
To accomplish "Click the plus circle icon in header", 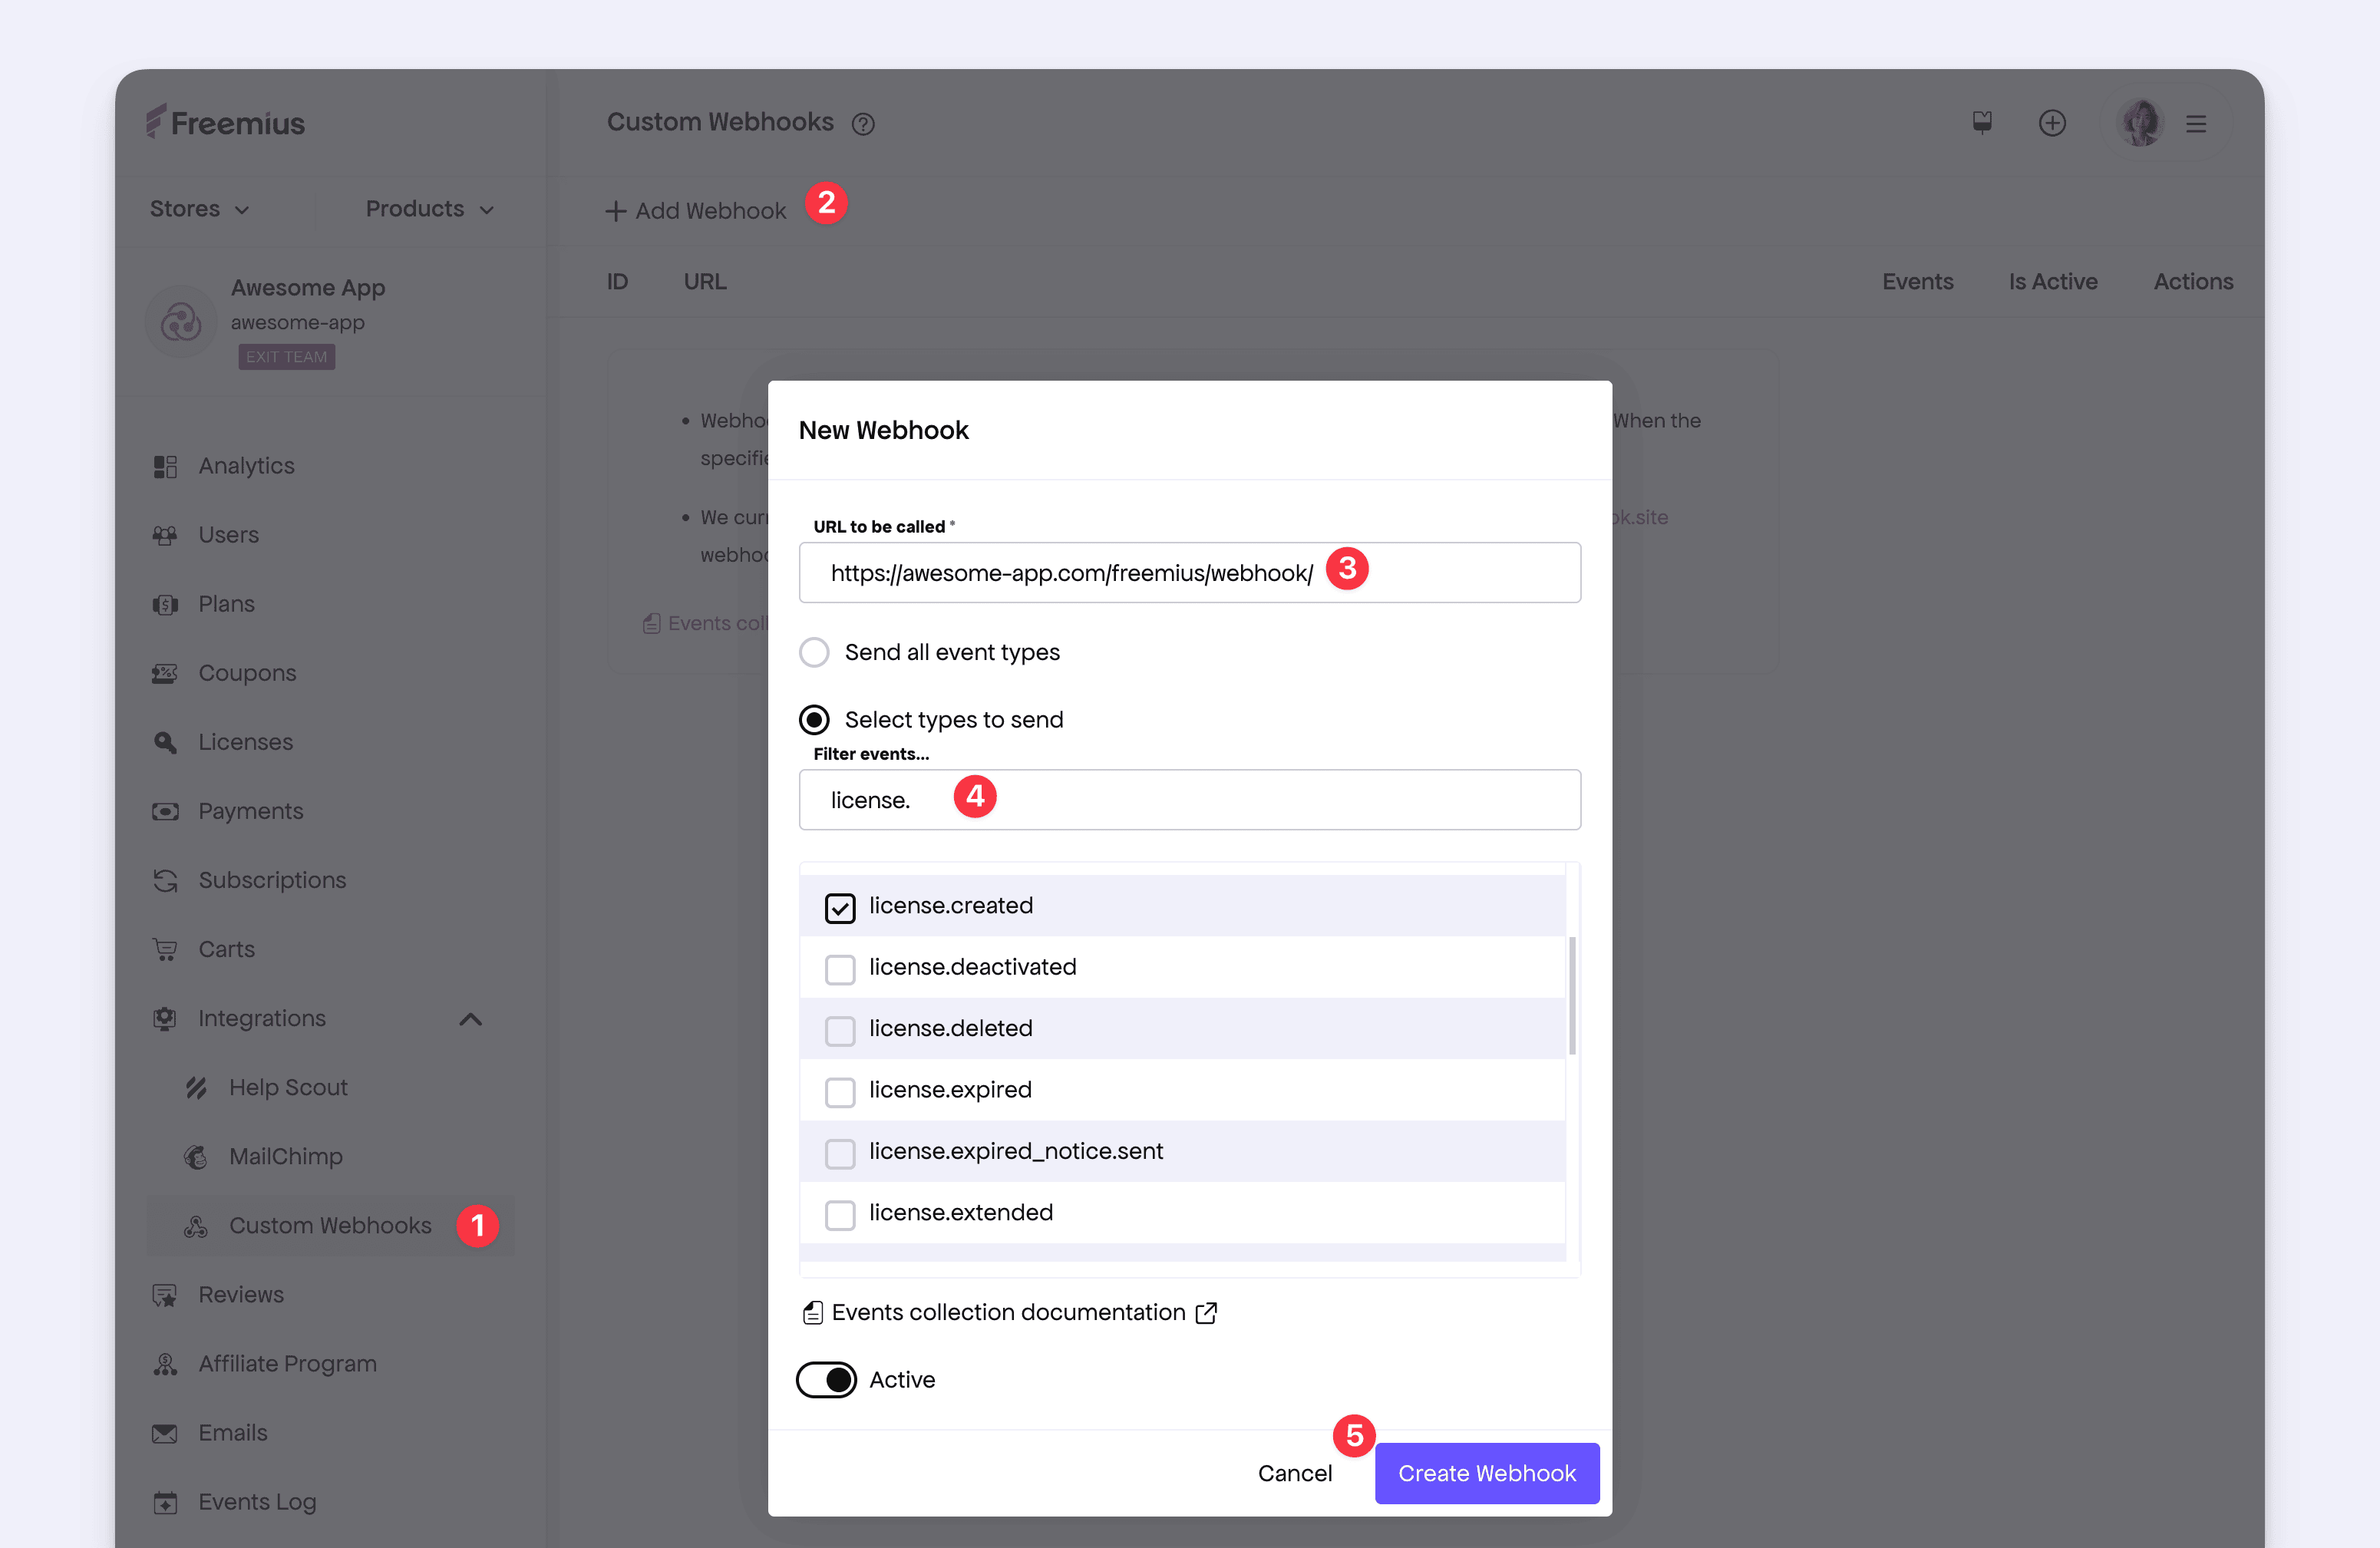I will click(x=2052, y=123).
